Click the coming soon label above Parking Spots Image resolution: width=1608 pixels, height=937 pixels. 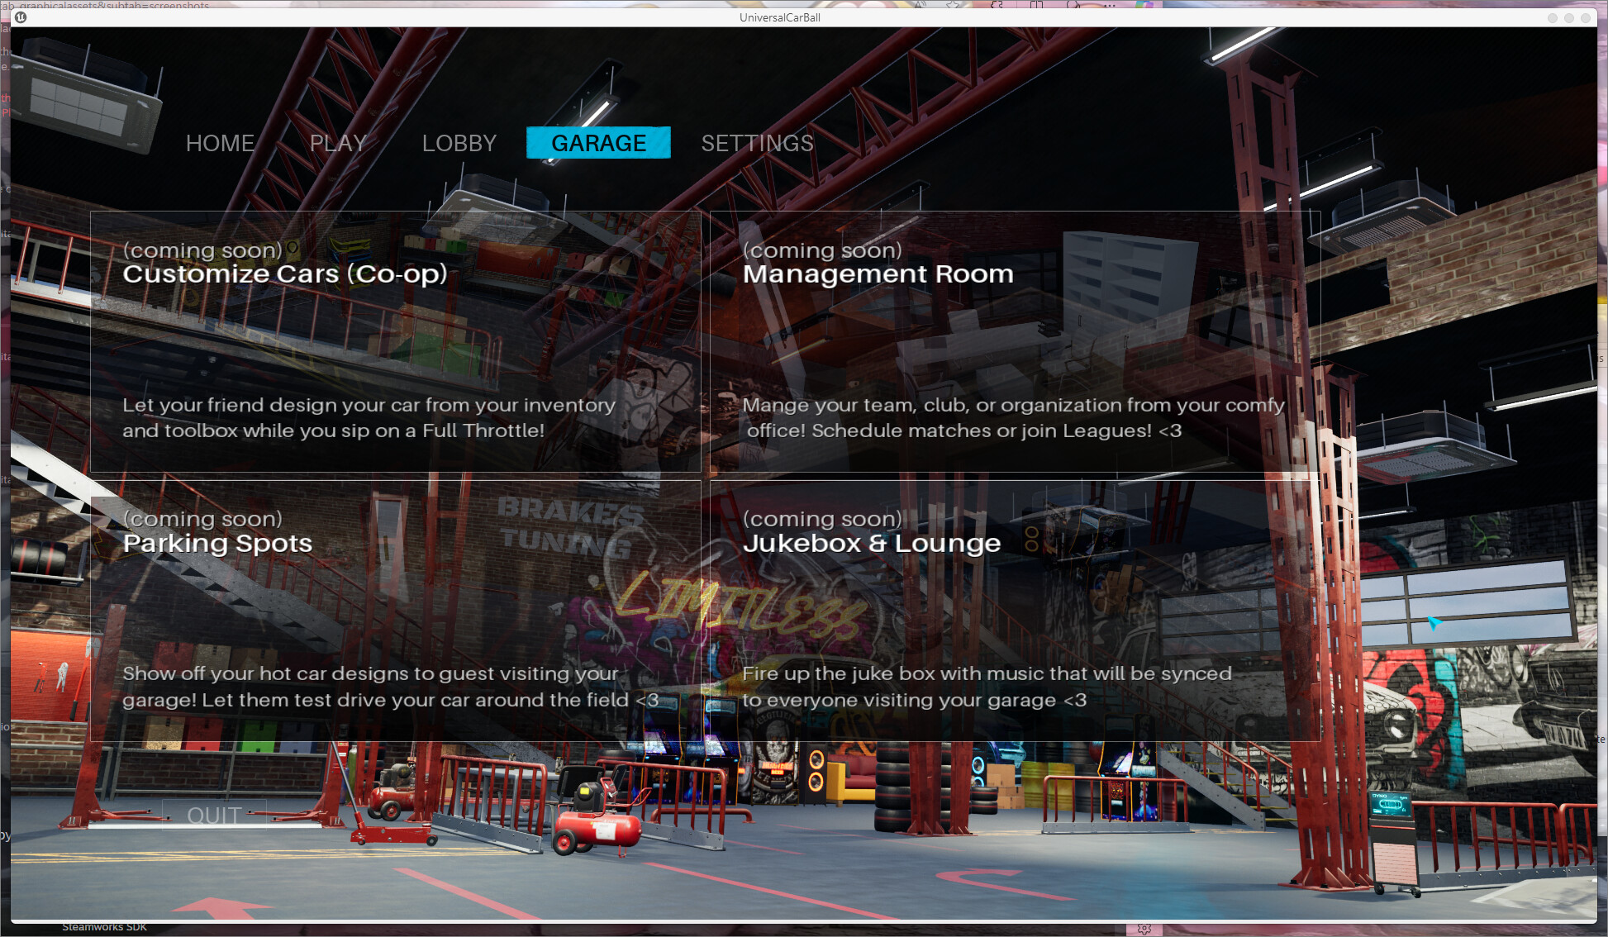coord(202,519)
